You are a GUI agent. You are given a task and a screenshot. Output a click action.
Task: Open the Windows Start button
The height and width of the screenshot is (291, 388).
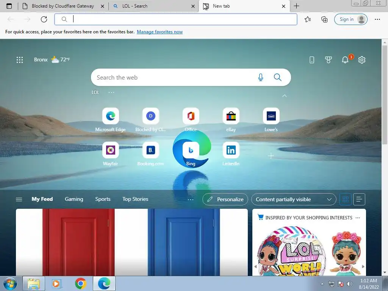pos(10,283)
